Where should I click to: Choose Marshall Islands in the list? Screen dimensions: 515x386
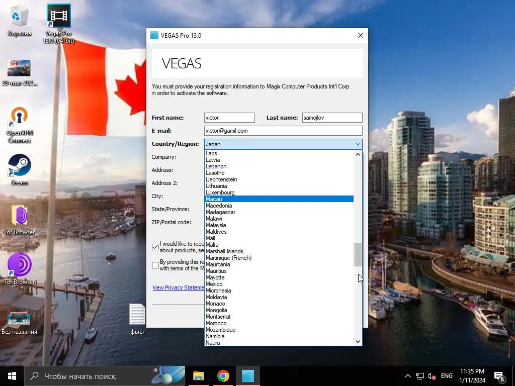pyautogui.click(x=279, y=251)
